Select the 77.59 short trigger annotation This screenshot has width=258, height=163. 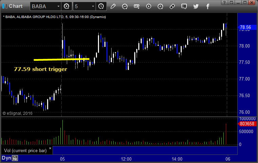40,69
